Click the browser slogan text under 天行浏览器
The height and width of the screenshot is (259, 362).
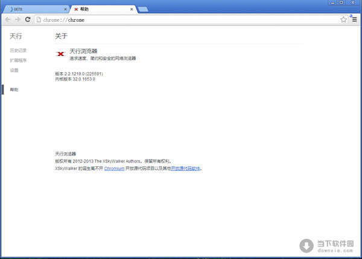[103, 58]
